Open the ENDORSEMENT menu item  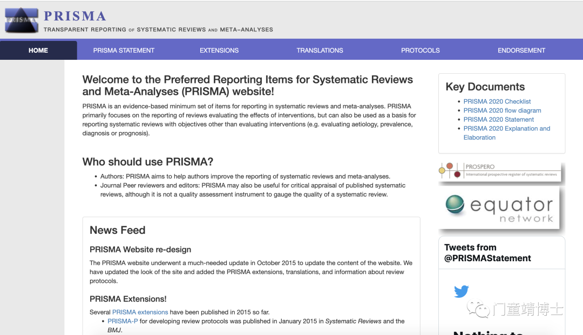(521, 51)
